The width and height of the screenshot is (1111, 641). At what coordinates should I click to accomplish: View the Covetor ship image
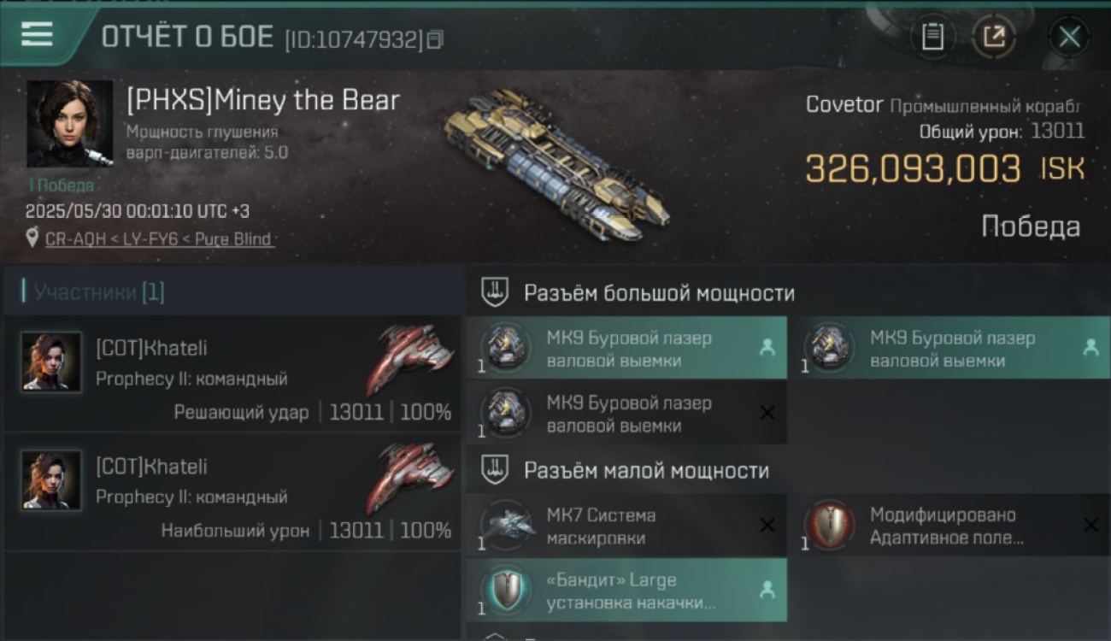(555, 162)
